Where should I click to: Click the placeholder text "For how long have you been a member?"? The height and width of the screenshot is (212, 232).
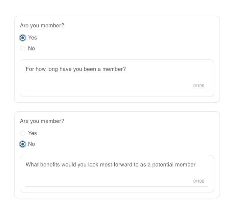click(x=76, y=69)
